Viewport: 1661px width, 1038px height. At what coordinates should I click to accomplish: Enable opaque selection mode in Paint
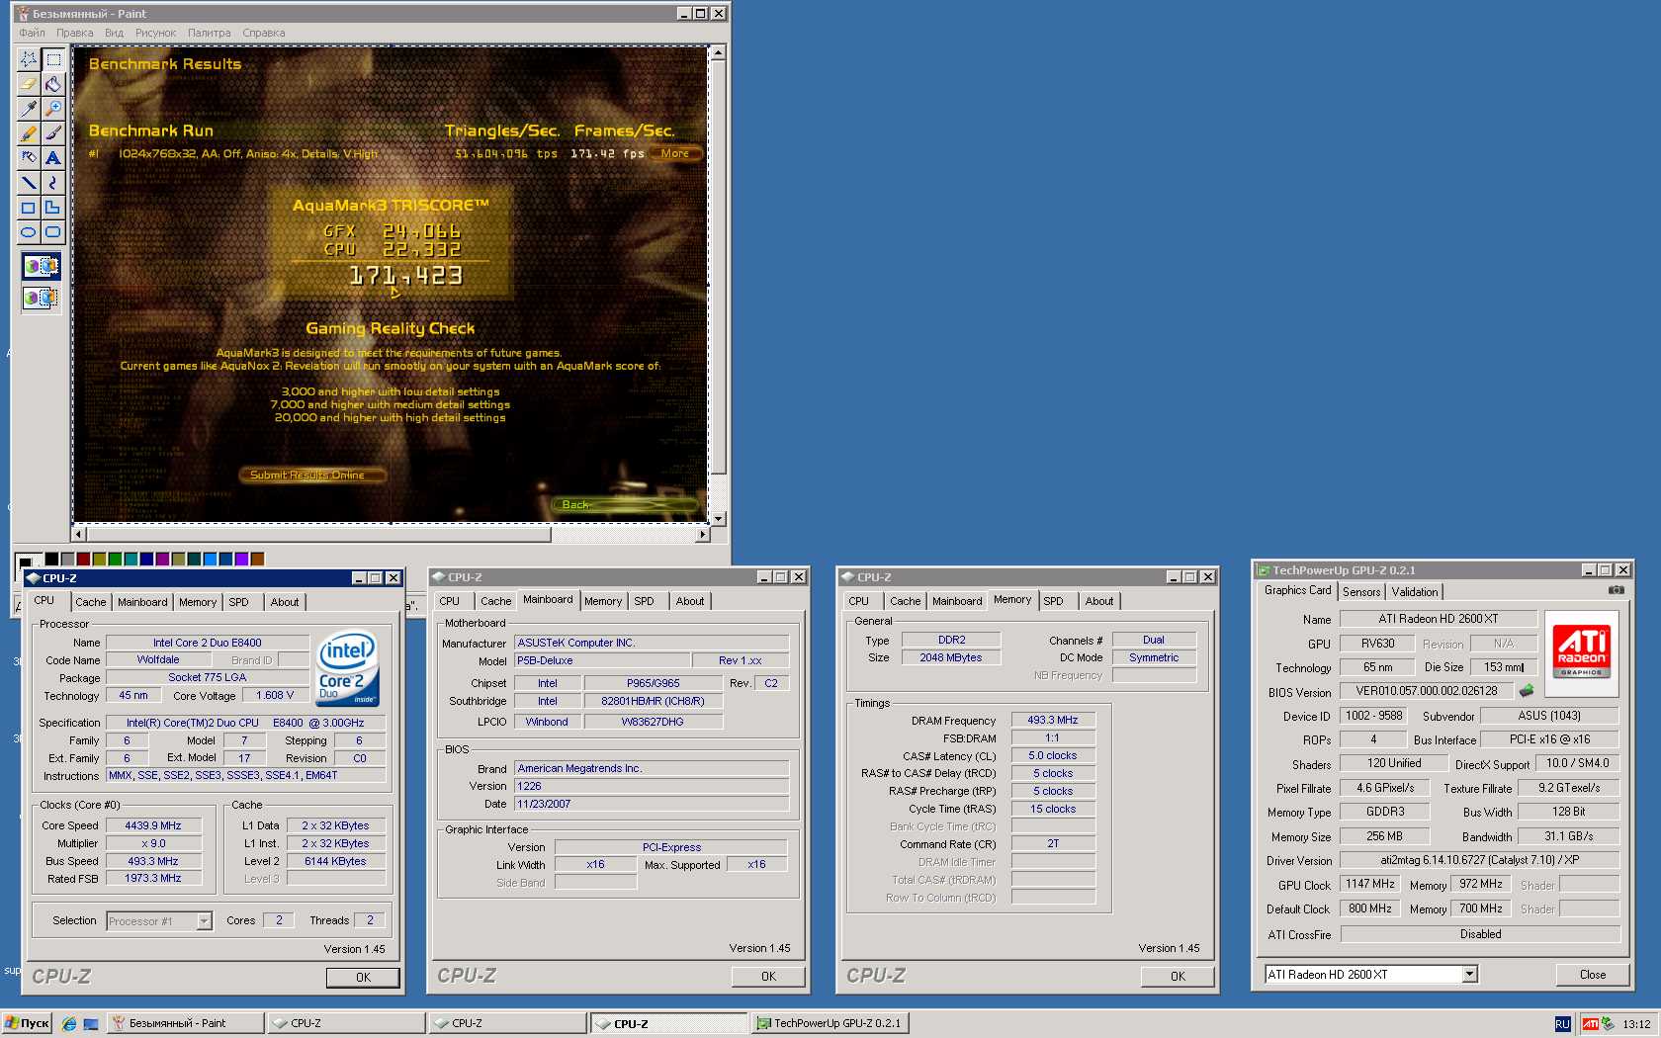(42, 266)
